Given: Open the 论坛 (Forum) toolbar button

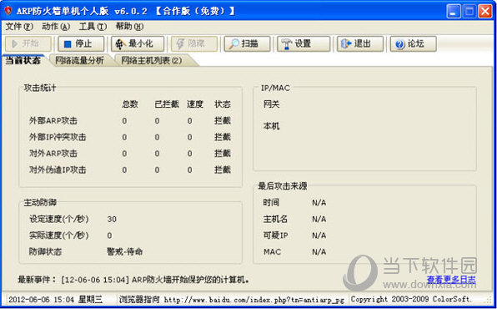Looking at the screenshot, I should point(414,43).
